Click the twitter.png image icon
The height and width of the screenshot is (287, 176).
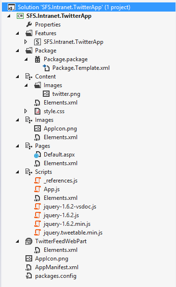pyautogui.click(x=46, y=94)
